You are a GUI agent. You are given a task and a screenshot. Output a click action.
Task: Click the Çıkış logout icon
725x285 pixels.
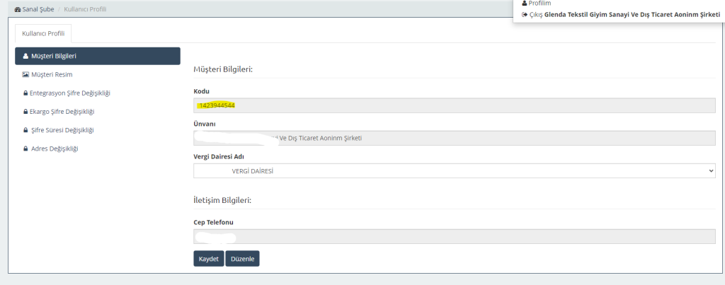pos(524,14)
